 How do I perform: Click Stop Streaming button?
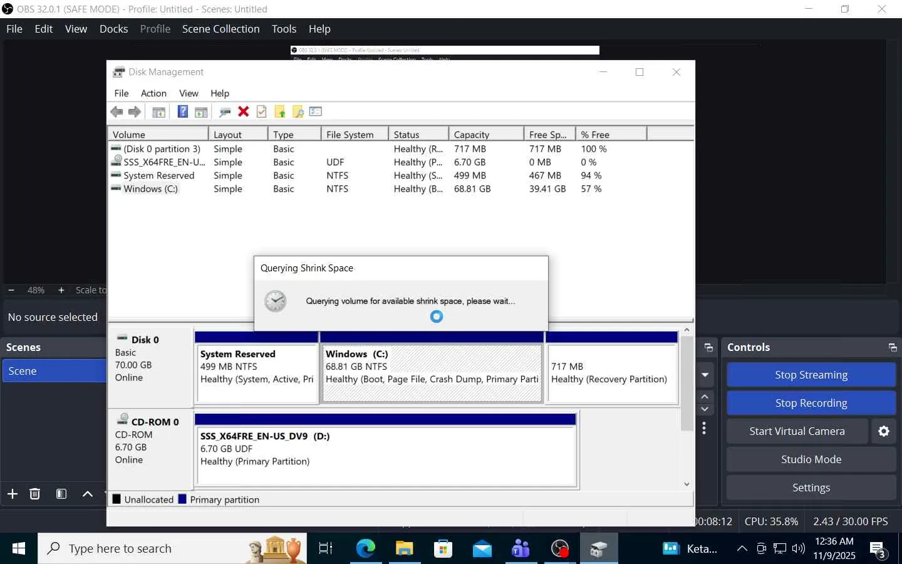811,375
